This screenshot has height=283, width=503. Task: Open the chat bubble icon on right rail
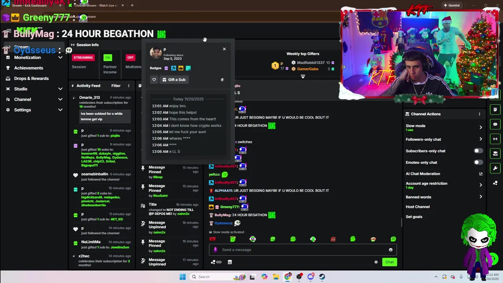[x=495, y=124]
